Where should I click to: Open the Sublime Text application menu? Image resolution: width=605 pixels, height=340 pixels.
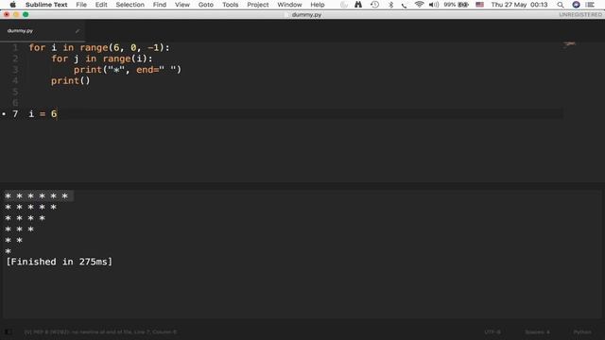pos(46,5)
